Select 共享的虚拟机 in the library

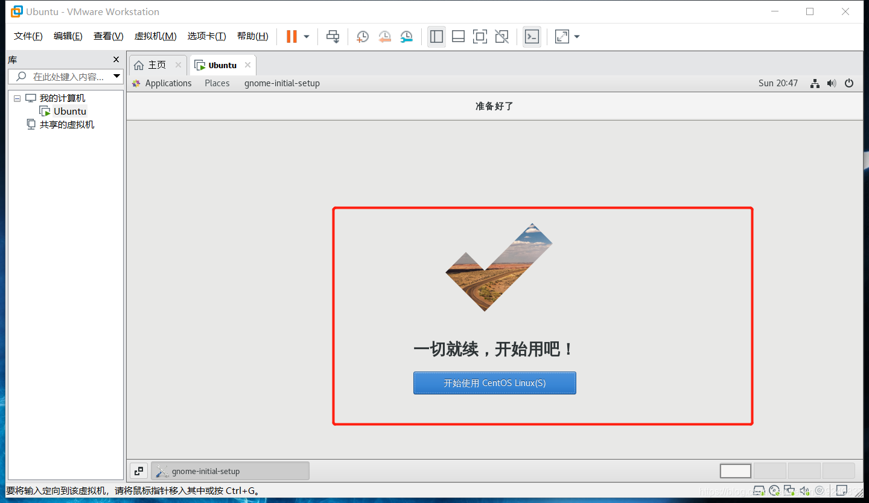pyautogui.click(x=67, y=124)
